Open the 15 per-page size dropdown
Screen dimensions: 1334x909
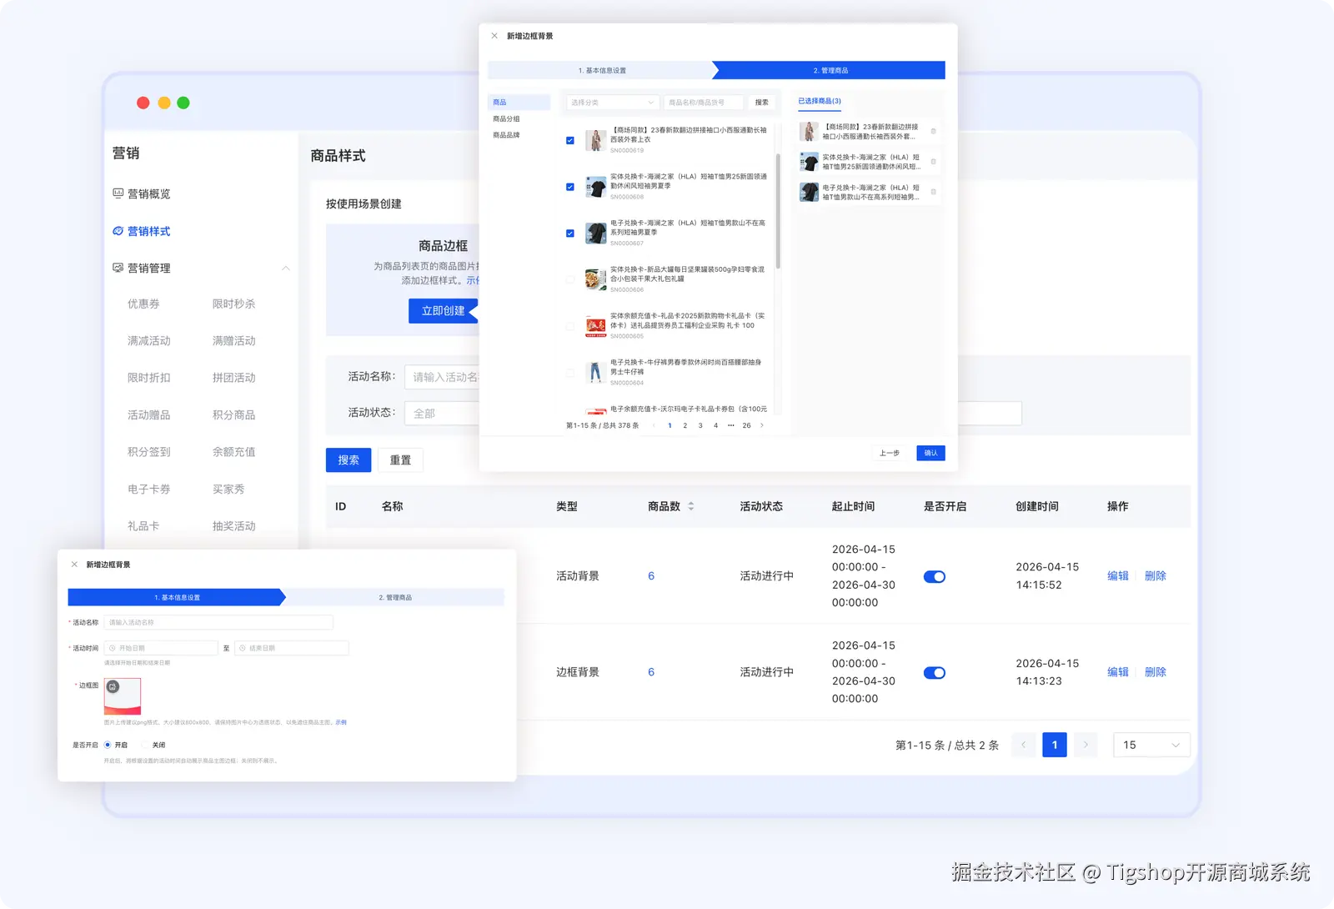click(1151, 745)
